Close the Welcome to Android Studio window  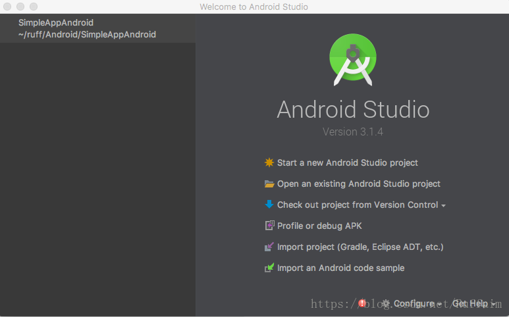click(7, 7)
